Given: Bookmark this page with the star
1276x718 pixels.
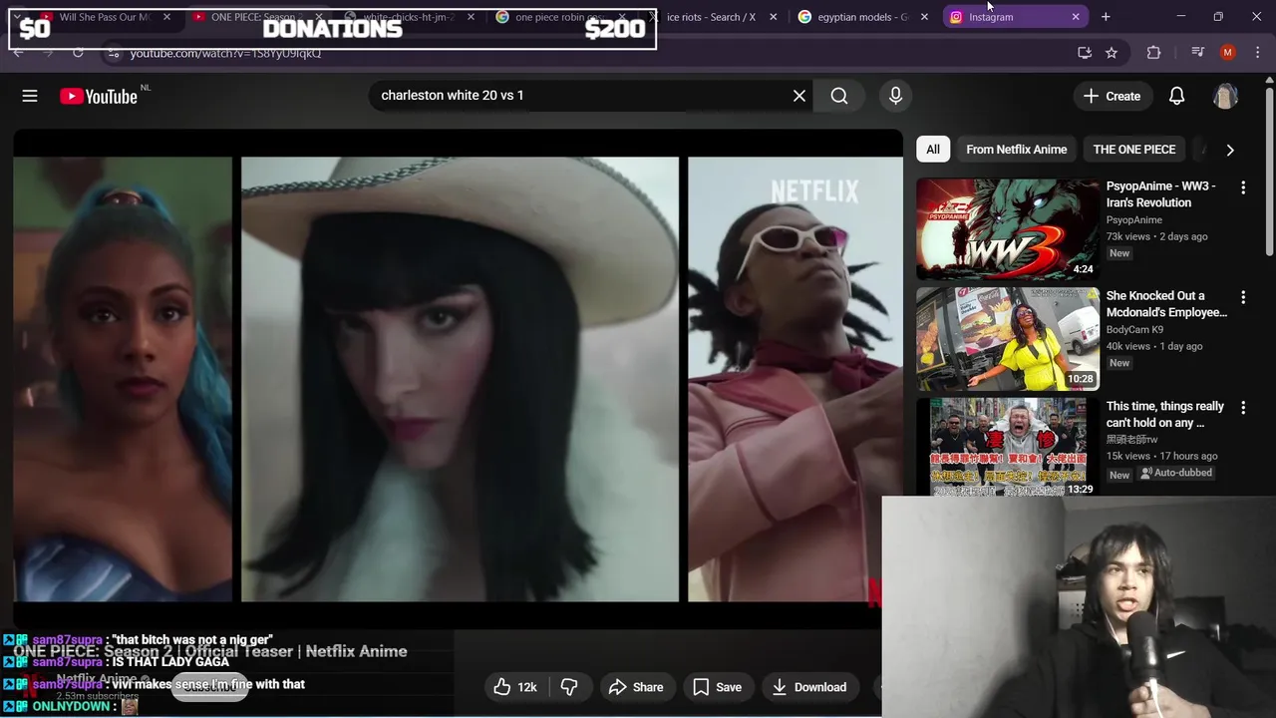Looking at the screenshot, I should 1112,53.
